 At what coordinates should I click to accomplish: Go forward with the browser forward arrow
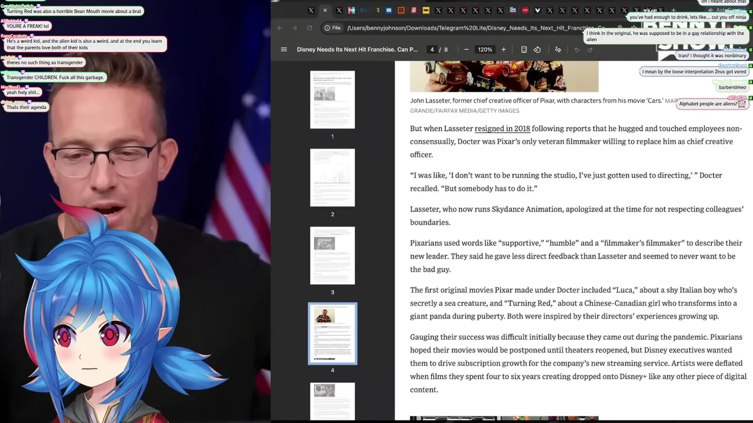(x=295, y=28)
